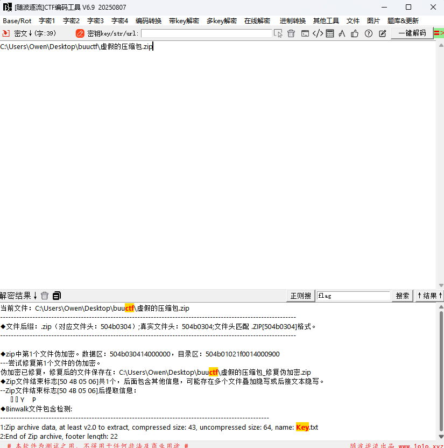This screenshot has width=444, height=448.
Task: Click scroll-up arrow of results pane
Action: pos(441,307)
